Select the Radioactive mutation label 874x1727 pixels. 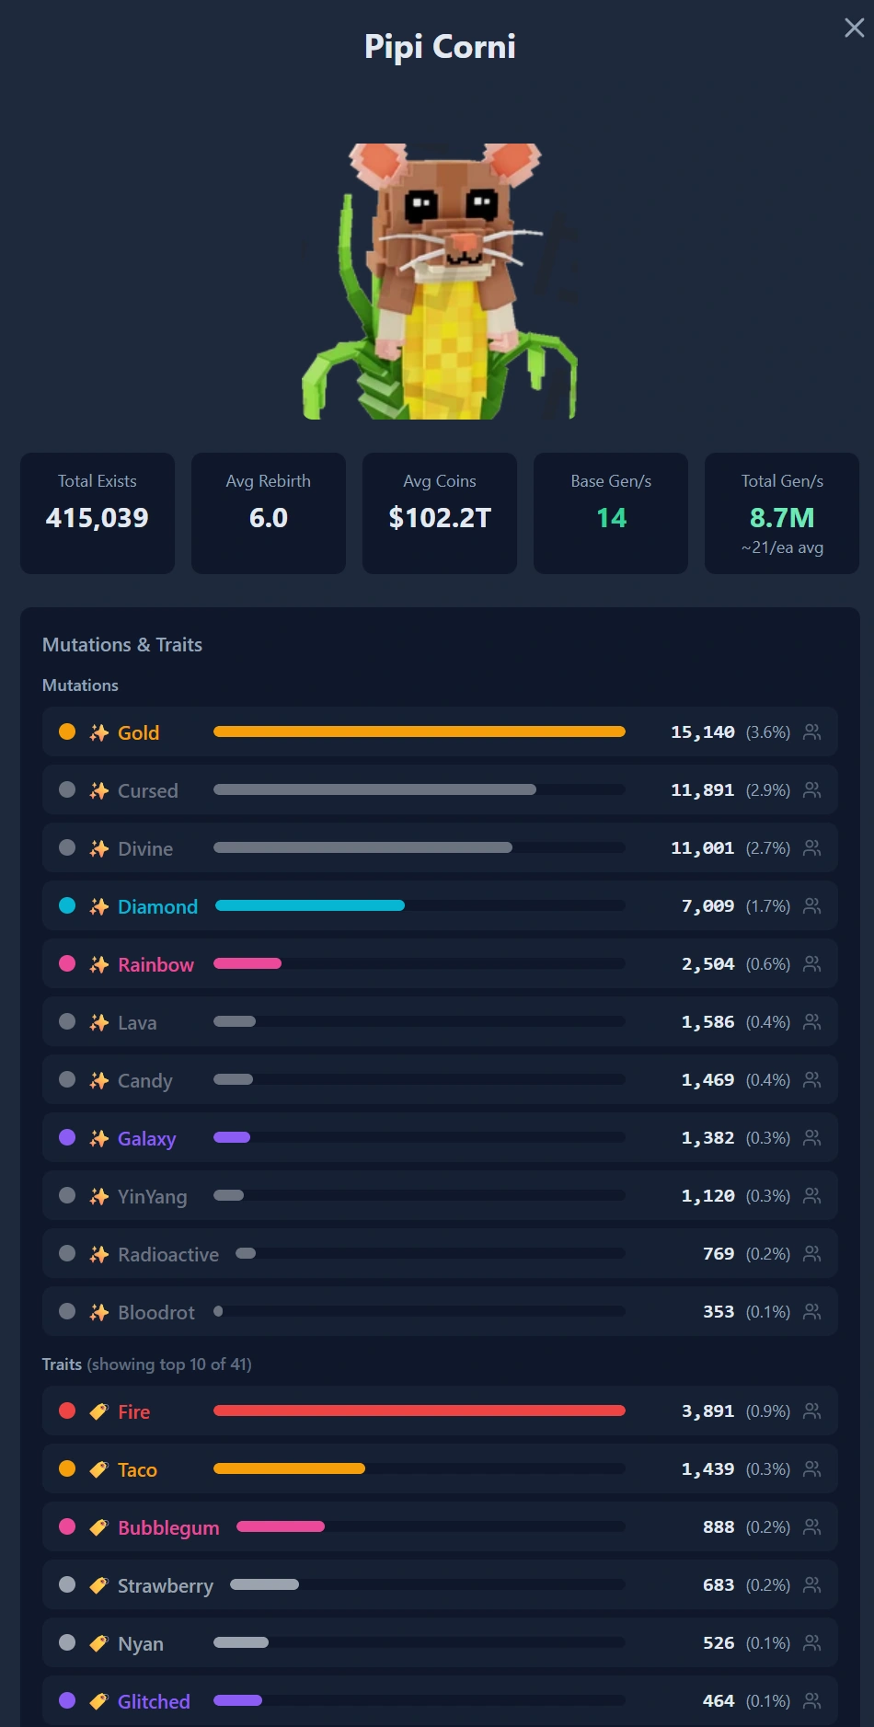pyautogui.click(x=168, y=1254)
